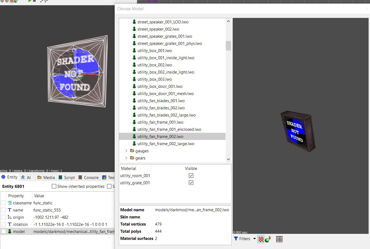Click the lighting render mode sphere icon in preview
Viewport: 370px width, 249px height.
267,239
